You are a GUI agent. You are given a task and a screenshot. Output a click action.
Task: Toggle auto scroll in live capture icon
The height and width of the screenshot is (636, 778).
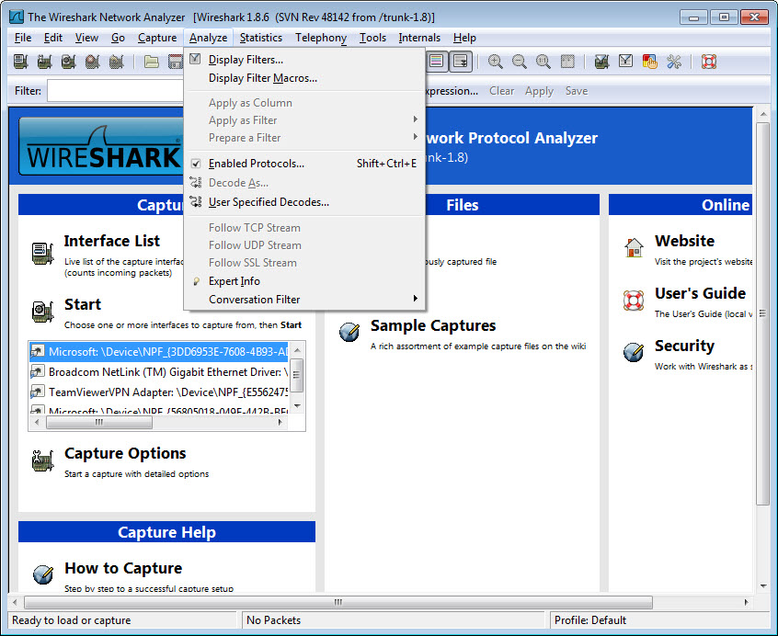(461, 62)
